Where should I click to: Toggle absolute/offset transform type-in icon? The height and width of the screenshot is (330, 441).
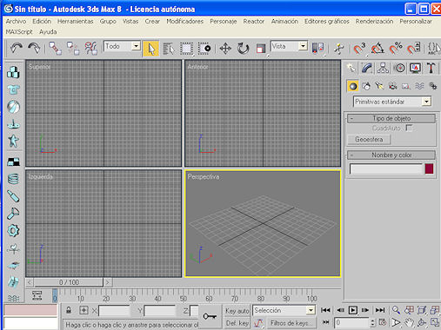click(x=84, y=310)
